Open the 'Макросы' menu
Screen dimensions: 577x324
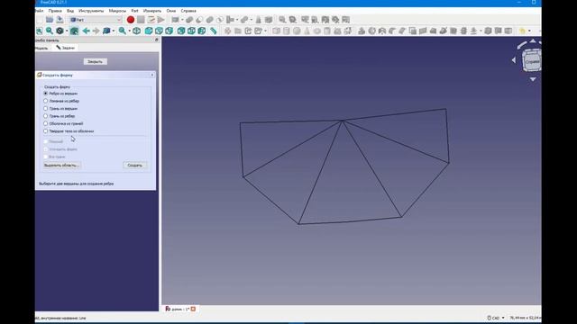(x=117, y=11)
